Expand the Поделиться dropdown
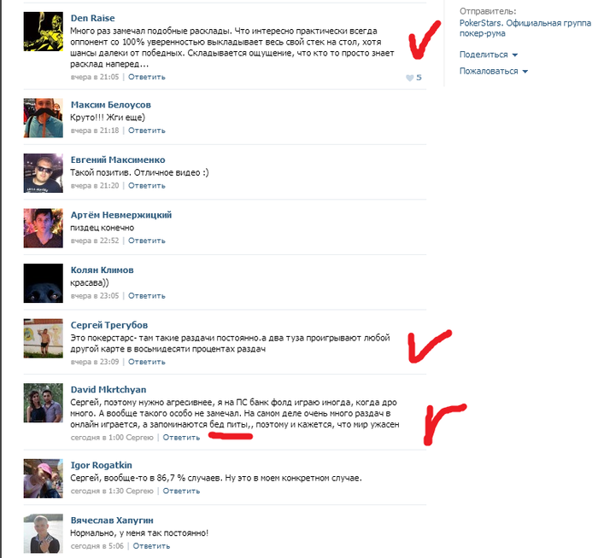Viewport: 598px width, 558px height. [488, 55]
